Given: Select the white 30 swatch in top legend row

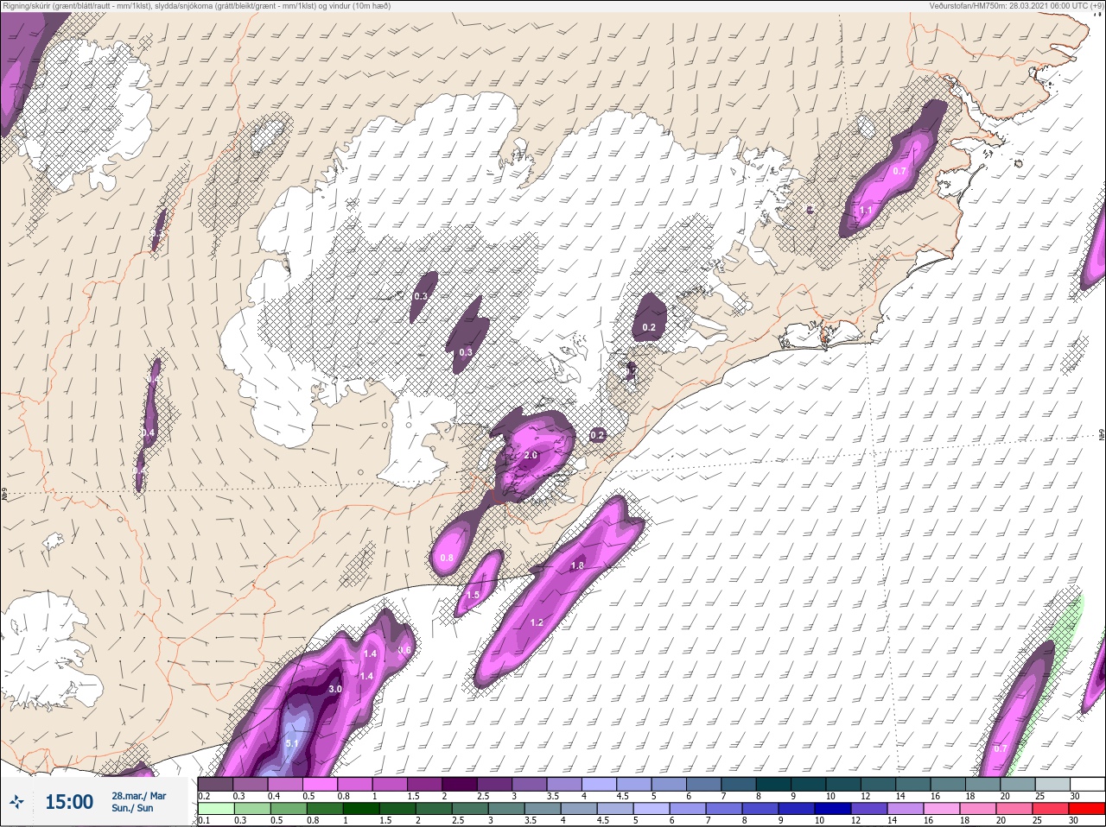Looking at the screenshot, I should tap(1088, 785).
